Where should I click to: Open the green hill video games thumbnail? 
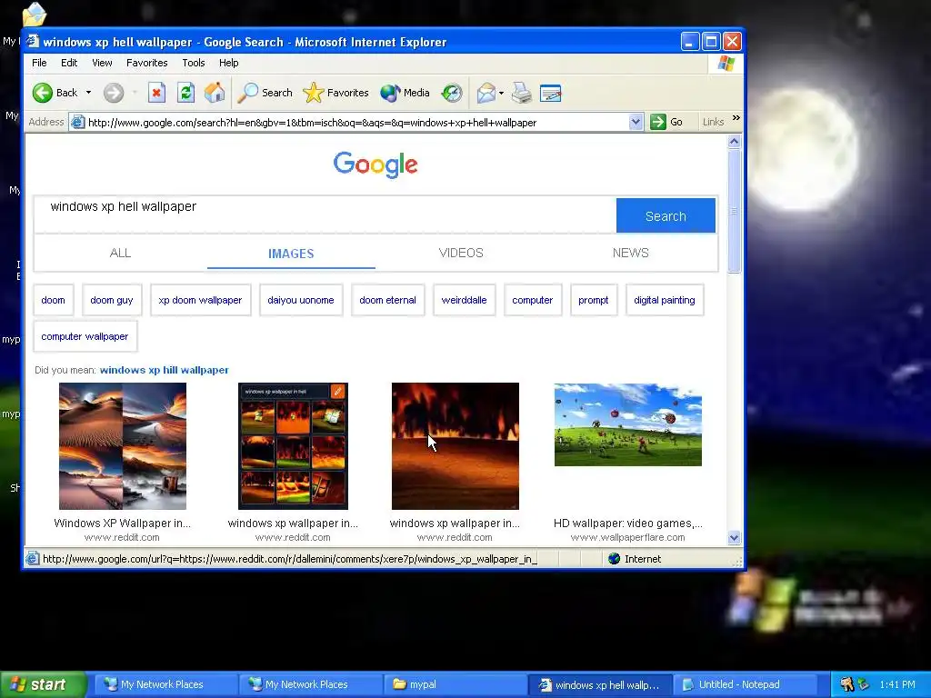[628, 424]
